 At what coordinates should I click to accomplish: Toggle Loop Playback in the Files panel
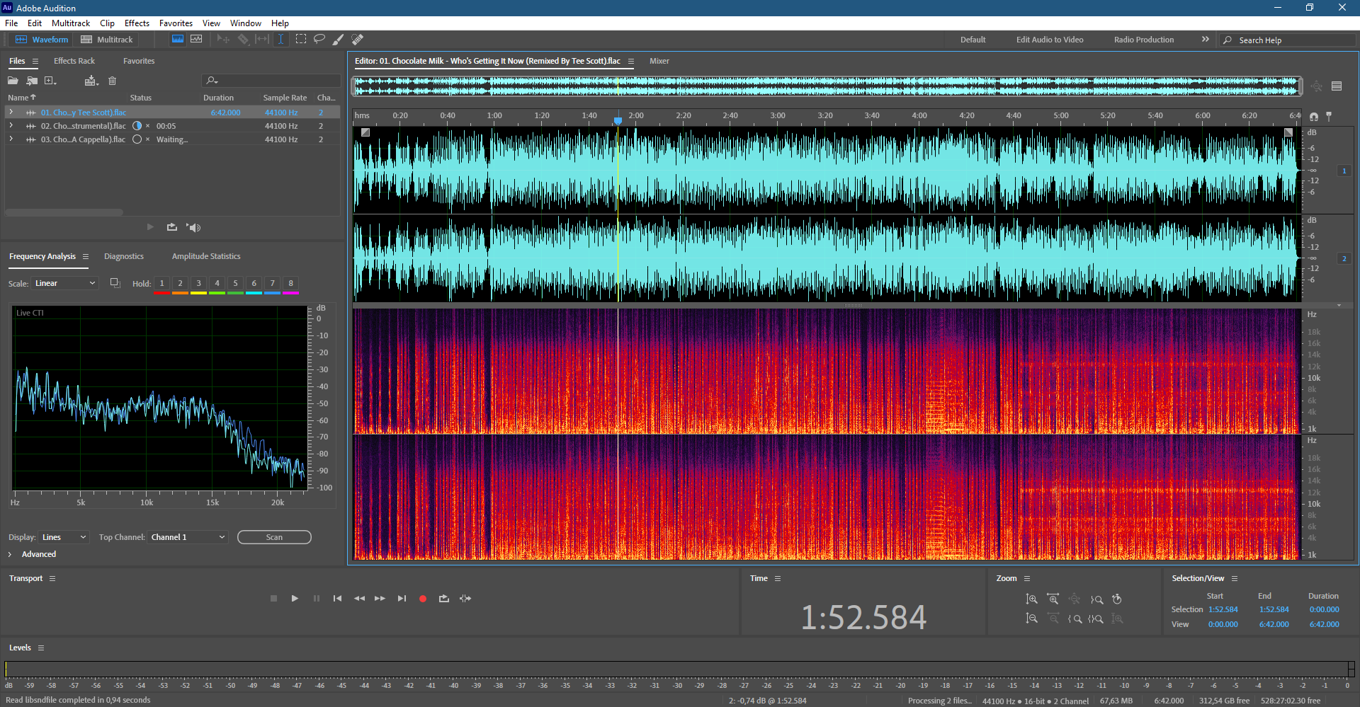[x=172, y=227]
